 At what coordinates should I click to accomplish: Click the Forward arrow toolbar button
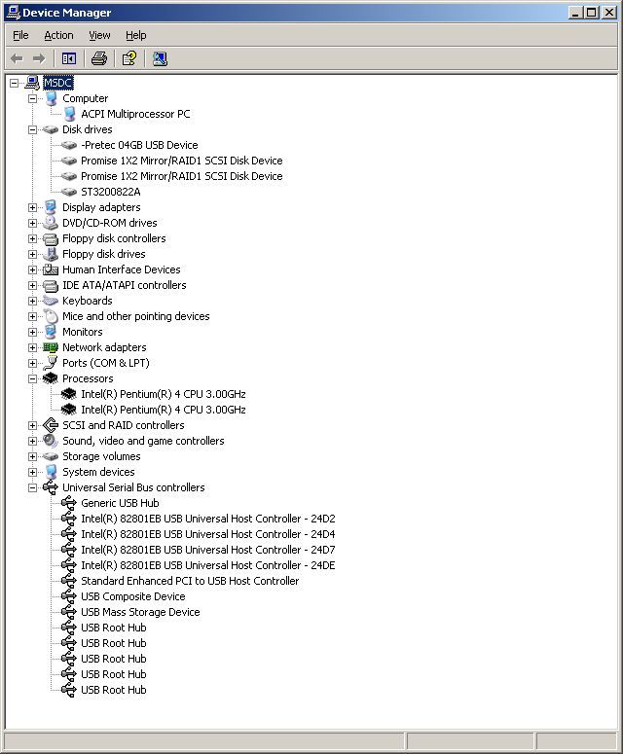[39, 58]
